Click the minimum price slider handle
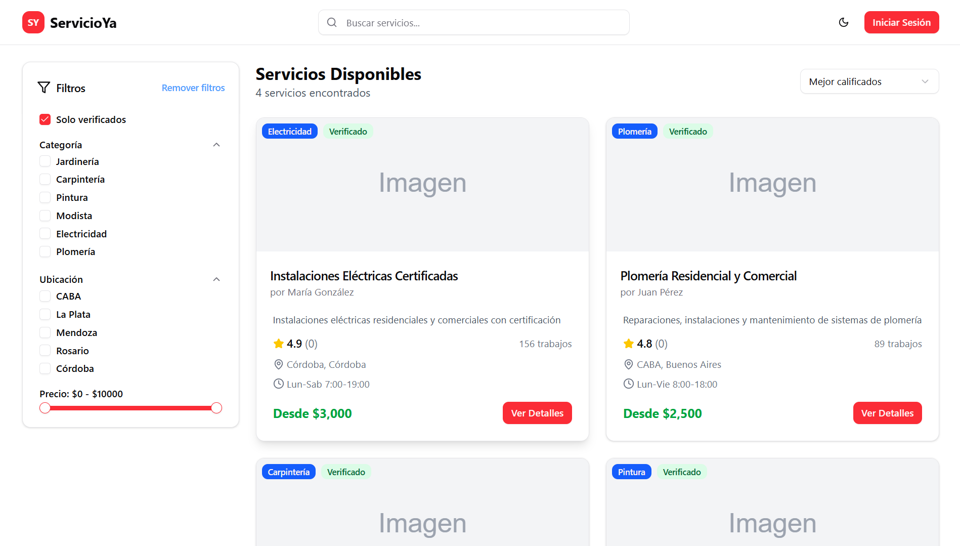The height and width of the screenshot is (546, 960). [45, 408]
